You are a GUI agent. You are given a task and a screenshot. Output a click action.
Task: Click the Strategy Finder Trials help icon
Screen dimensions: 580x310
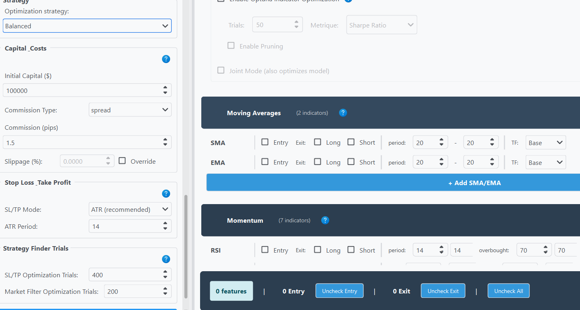click(166, 259)
